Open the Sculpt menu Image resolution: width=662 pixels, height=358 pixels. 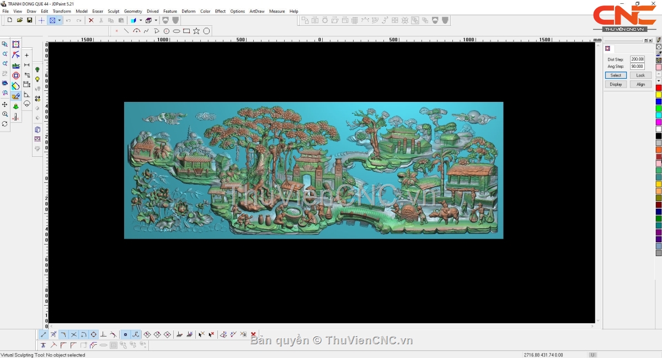[114, 11]
